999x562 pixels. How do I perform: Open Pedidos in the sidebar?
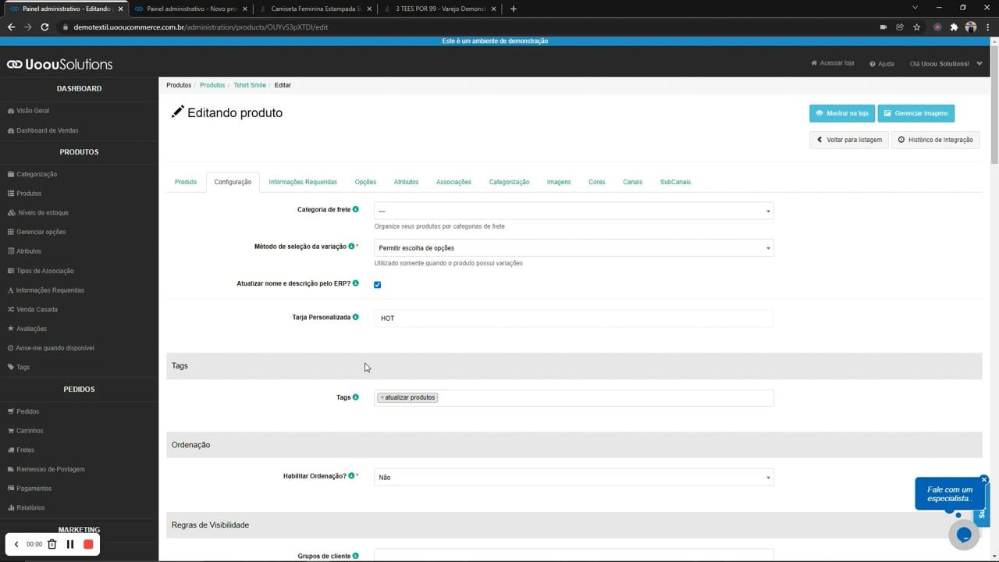[27, 411]
